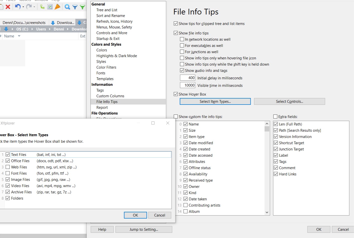This screenshot has height=238, width=354.
Task: Open the search magnifier icon
Action: pyautogui.click(x=68, y=7)
